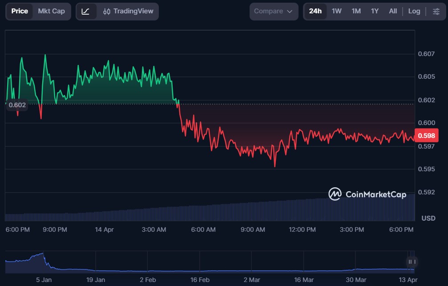Switch to TradingView candlestick chart
The width and height of the screenshot is (448, 286).
tap(128, 11)
